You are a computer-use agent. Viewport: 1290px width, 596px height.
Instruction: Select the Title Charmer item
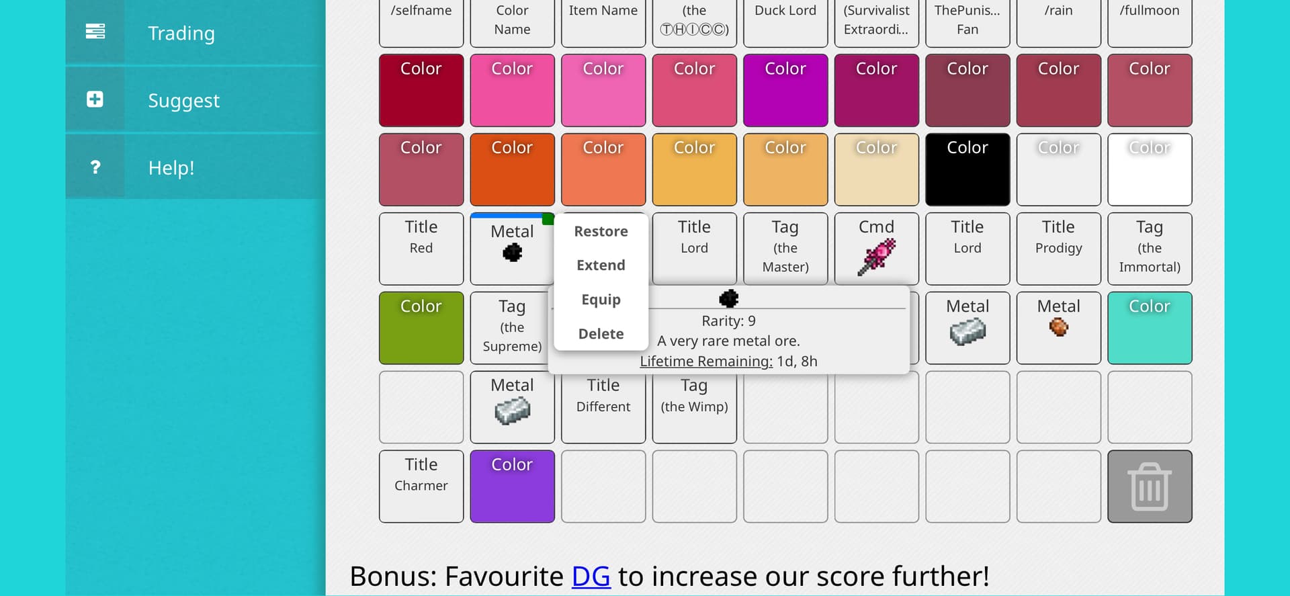pyautogui.click(x=421, y=486)
